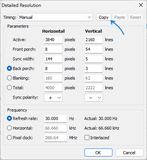Confirm with the OK button
The height and width of the screenshot is (160, 147).
98,153
